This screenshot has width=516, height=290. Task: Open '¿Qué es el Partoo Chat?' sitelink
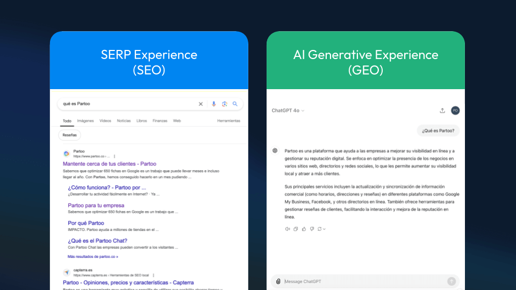pyautogui.click(x=97, y=241)
